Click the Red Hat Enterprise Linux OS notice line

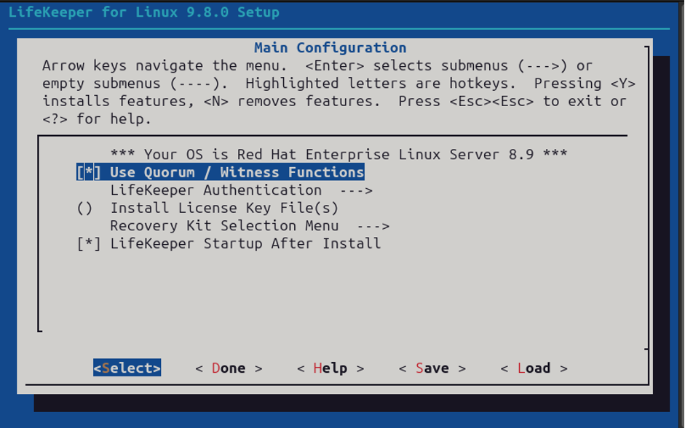point(338,155)
